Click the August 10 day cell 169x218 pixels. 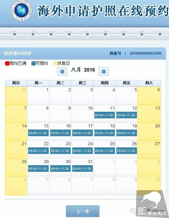pos(83,114)
